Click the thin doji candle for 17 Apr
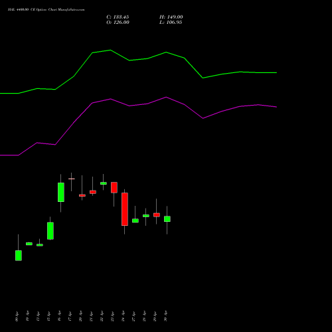332x332 pixels. (x=71, y=179)
